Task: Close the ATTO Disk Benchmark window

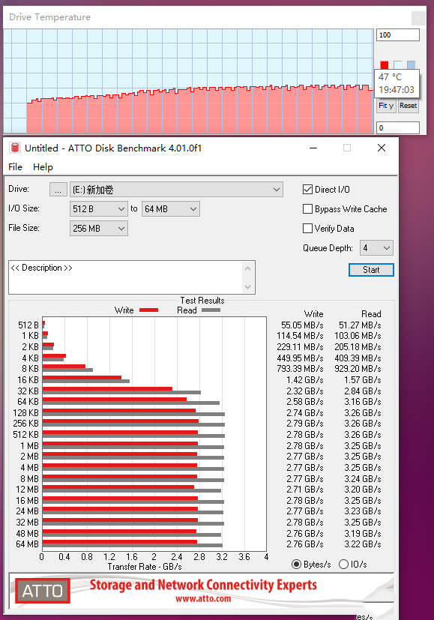Action: click(382, 148)
